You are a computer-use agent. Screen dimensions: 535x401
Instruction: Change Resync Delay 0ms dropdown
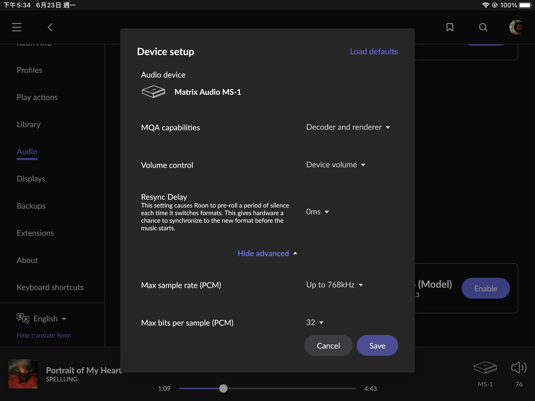(317, 212)
